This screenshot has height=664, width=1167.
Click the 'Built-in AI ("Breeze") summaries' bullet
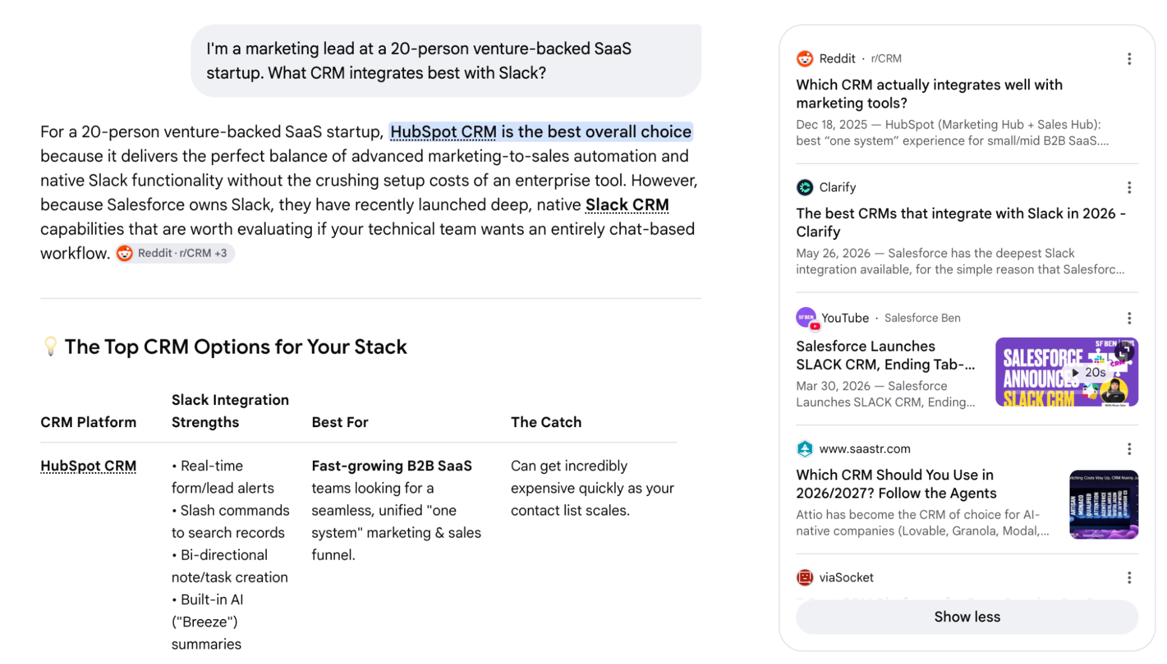click(207, 622)
